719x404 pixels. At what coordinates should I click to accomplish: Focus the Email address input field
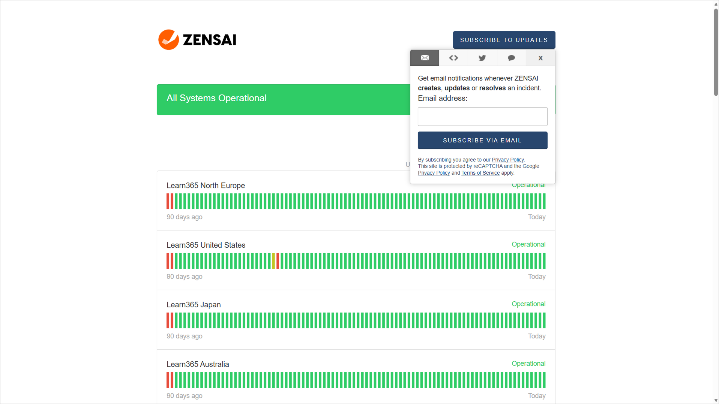482,117
